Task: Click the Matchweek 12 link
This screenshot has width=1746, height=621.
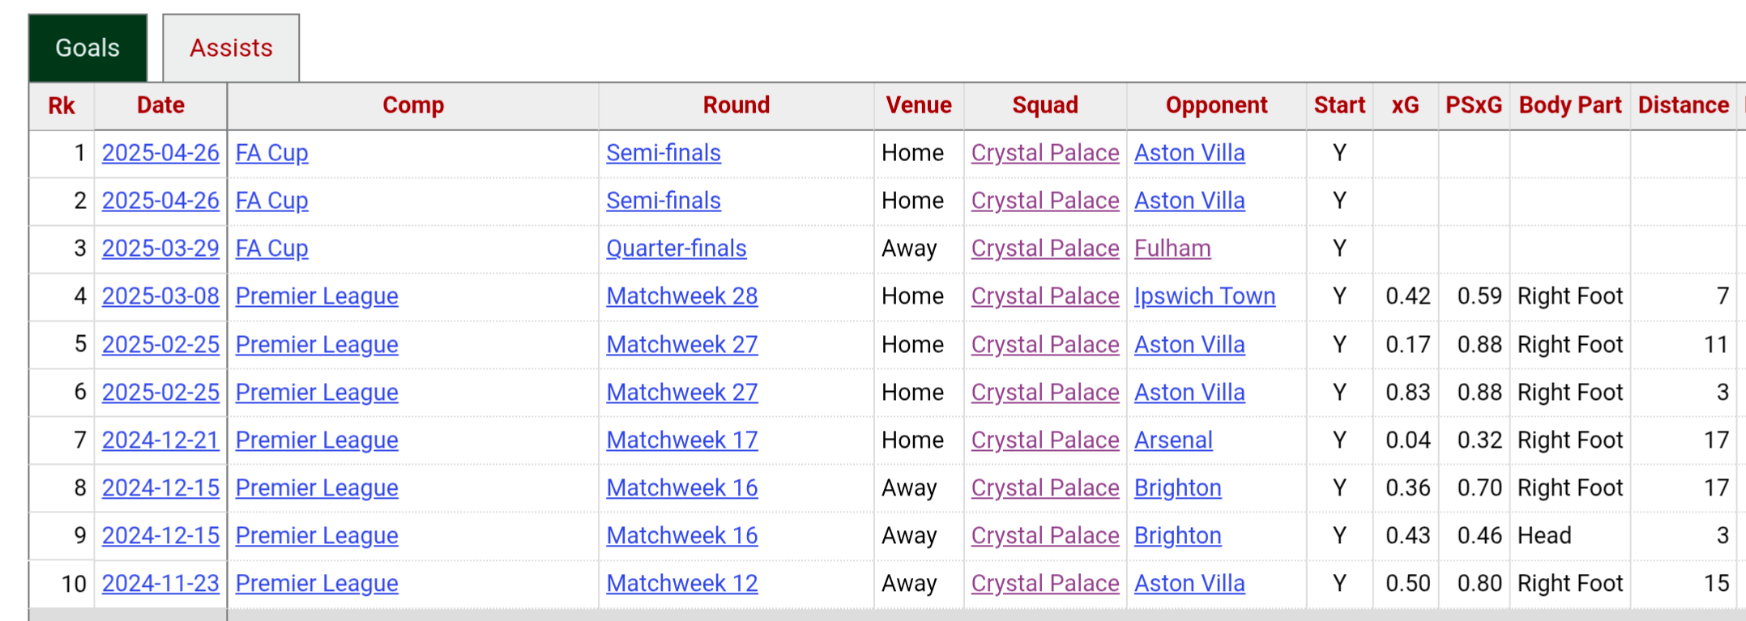Action: coord(682,584)
